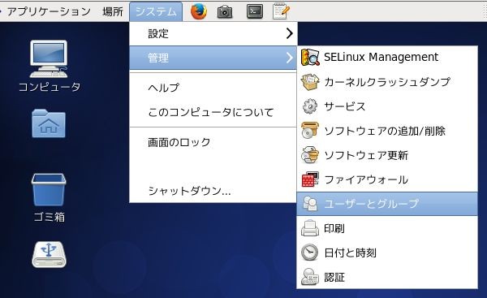Select 日付と時刻 label
487x298 pixels.
(350, 253)
